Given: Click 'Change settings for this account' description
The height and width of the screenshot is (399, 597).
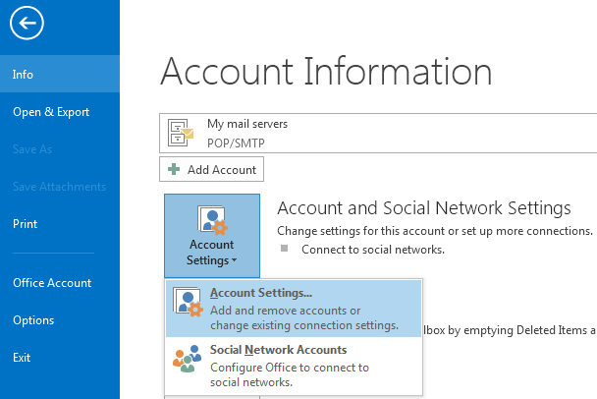Looking at the screenshot, I should tap(435, 231).
